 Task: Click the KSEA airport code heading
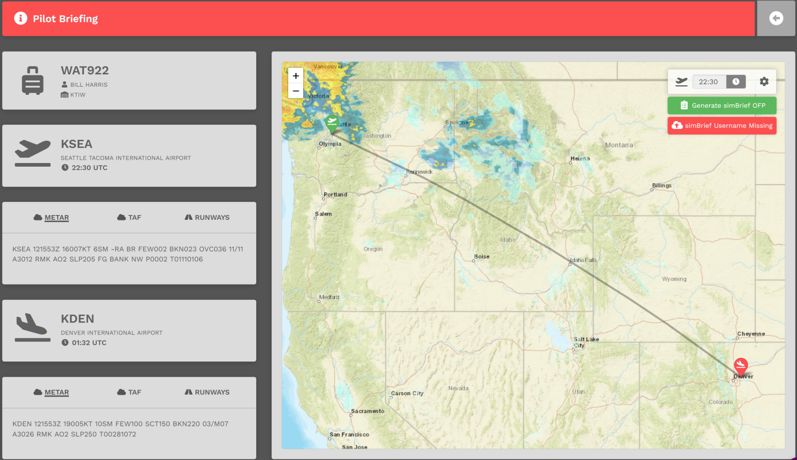pos(76,144)
